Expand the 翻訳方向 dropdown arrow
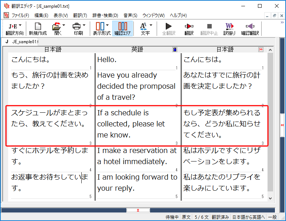This screenshot has width=286, height=221. 20,25
